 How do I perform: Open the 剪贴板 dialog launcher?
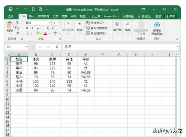coord(22,39)
